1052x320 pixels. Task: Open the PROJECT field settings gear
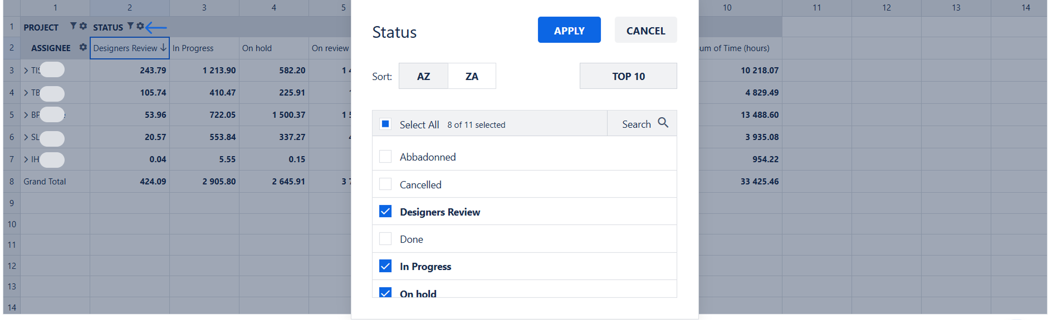point(83,26)
